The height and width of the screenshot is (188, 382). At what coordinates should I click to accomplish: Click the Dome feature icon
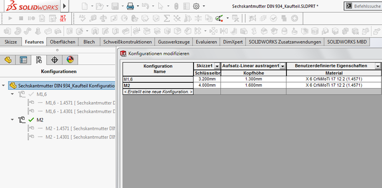click(284, 31)
